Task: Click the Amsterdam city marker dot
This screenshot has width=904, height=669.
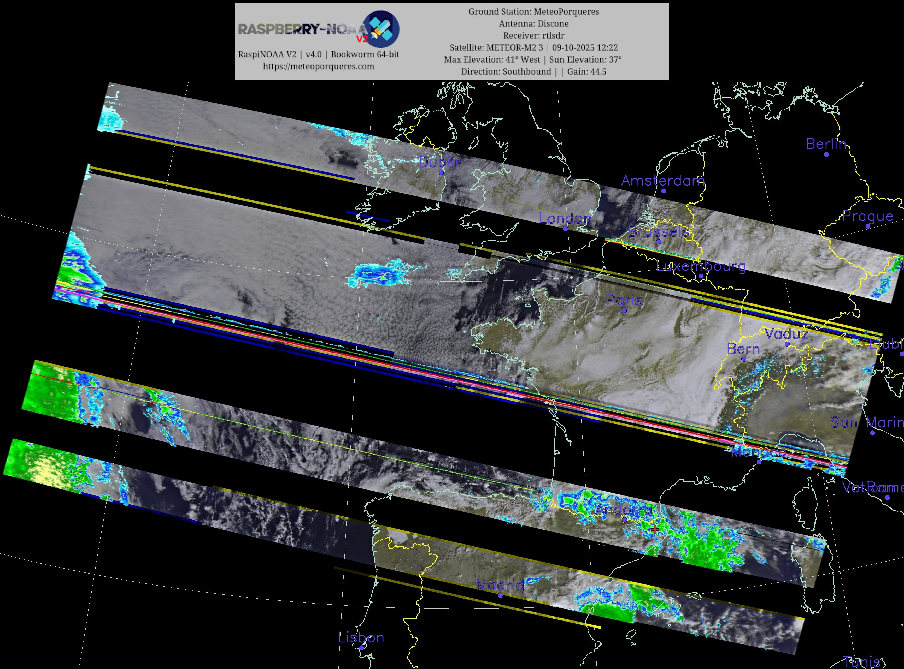Action: pos(663,191)
